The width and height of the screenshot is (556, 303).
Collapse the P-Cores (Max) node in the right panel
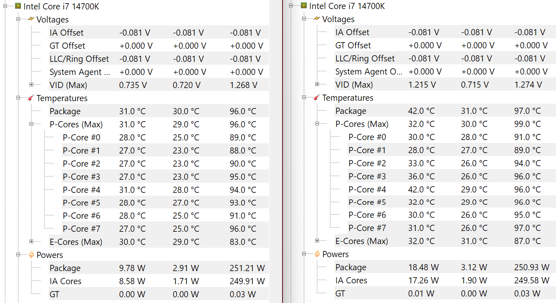pyautogui.click(x=317, y=124)
